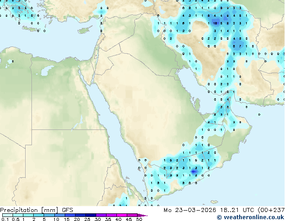Pick the 15–20 mm legend color box
Screen dimensions: 285x221
[x=70, y=215]
